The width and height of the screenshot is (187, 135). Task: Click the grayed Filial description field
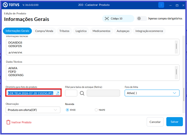[103, 93]
